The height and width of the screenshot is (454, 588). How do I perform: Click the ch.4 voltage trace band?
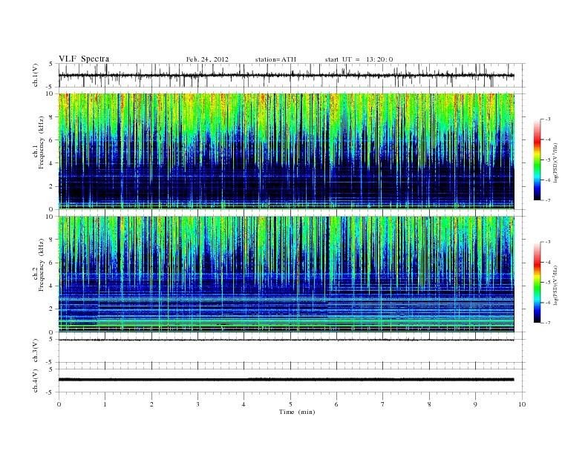click(287, 380)
